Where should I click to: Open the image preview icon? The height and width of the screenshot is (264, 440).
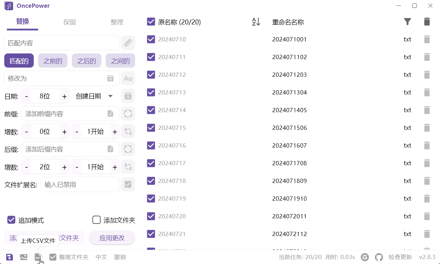[24, 257]
